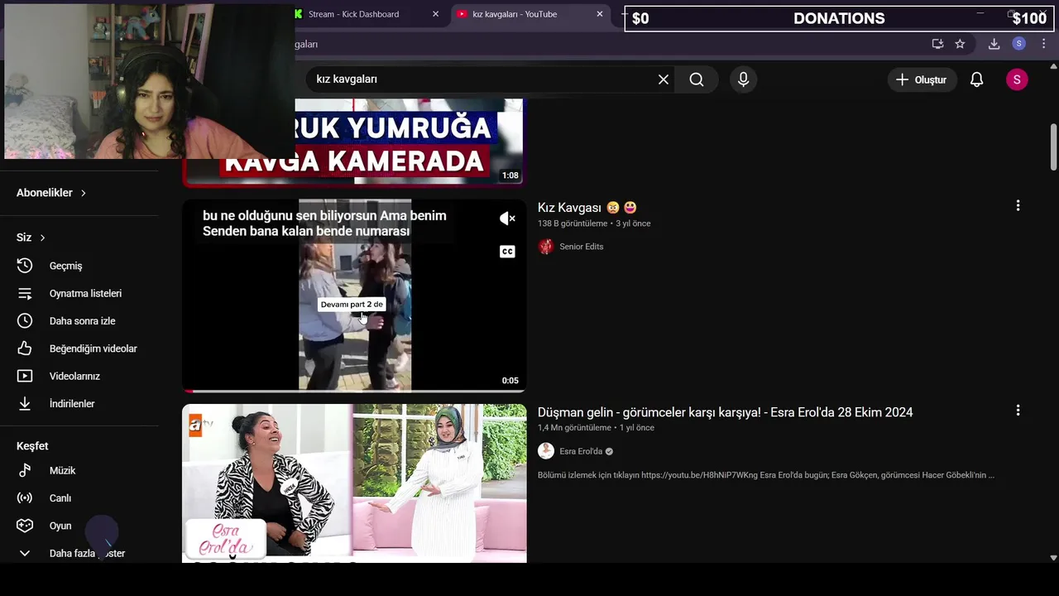Unmute the preview video using the speaker icon

[x=507, y=219]
